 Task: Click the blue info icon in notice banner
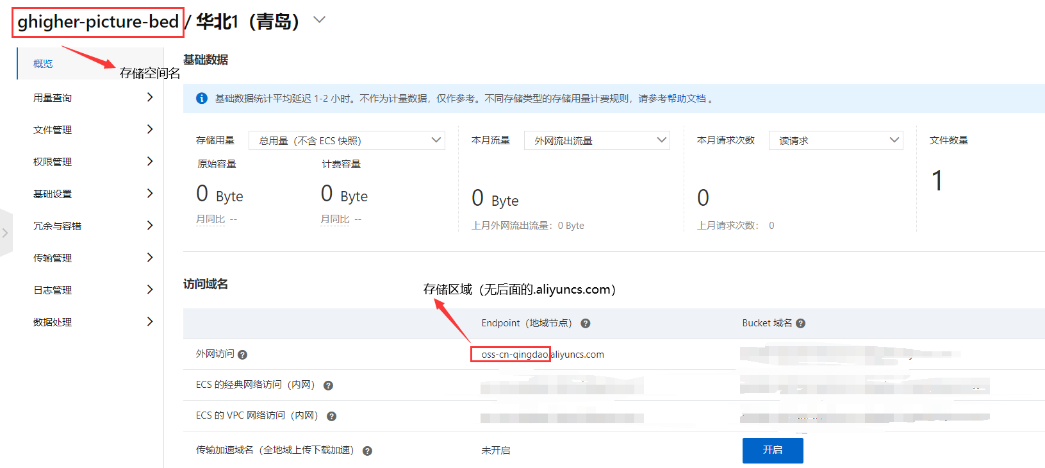pyautogui.click(x=201, y=99)
